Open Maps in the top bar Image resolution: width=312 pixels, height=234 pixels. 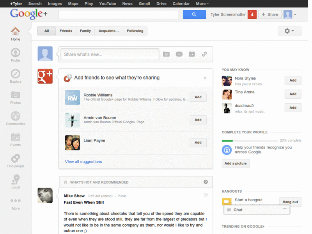73,4
